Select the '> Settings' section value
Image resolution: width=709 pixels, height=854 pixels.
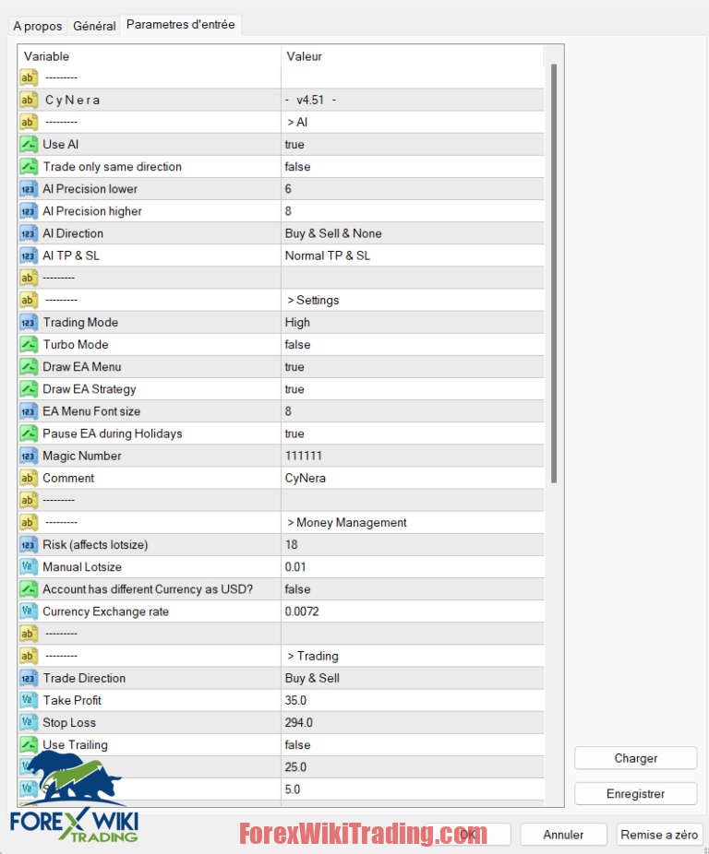pyautogui.click(x=413, y=300)
